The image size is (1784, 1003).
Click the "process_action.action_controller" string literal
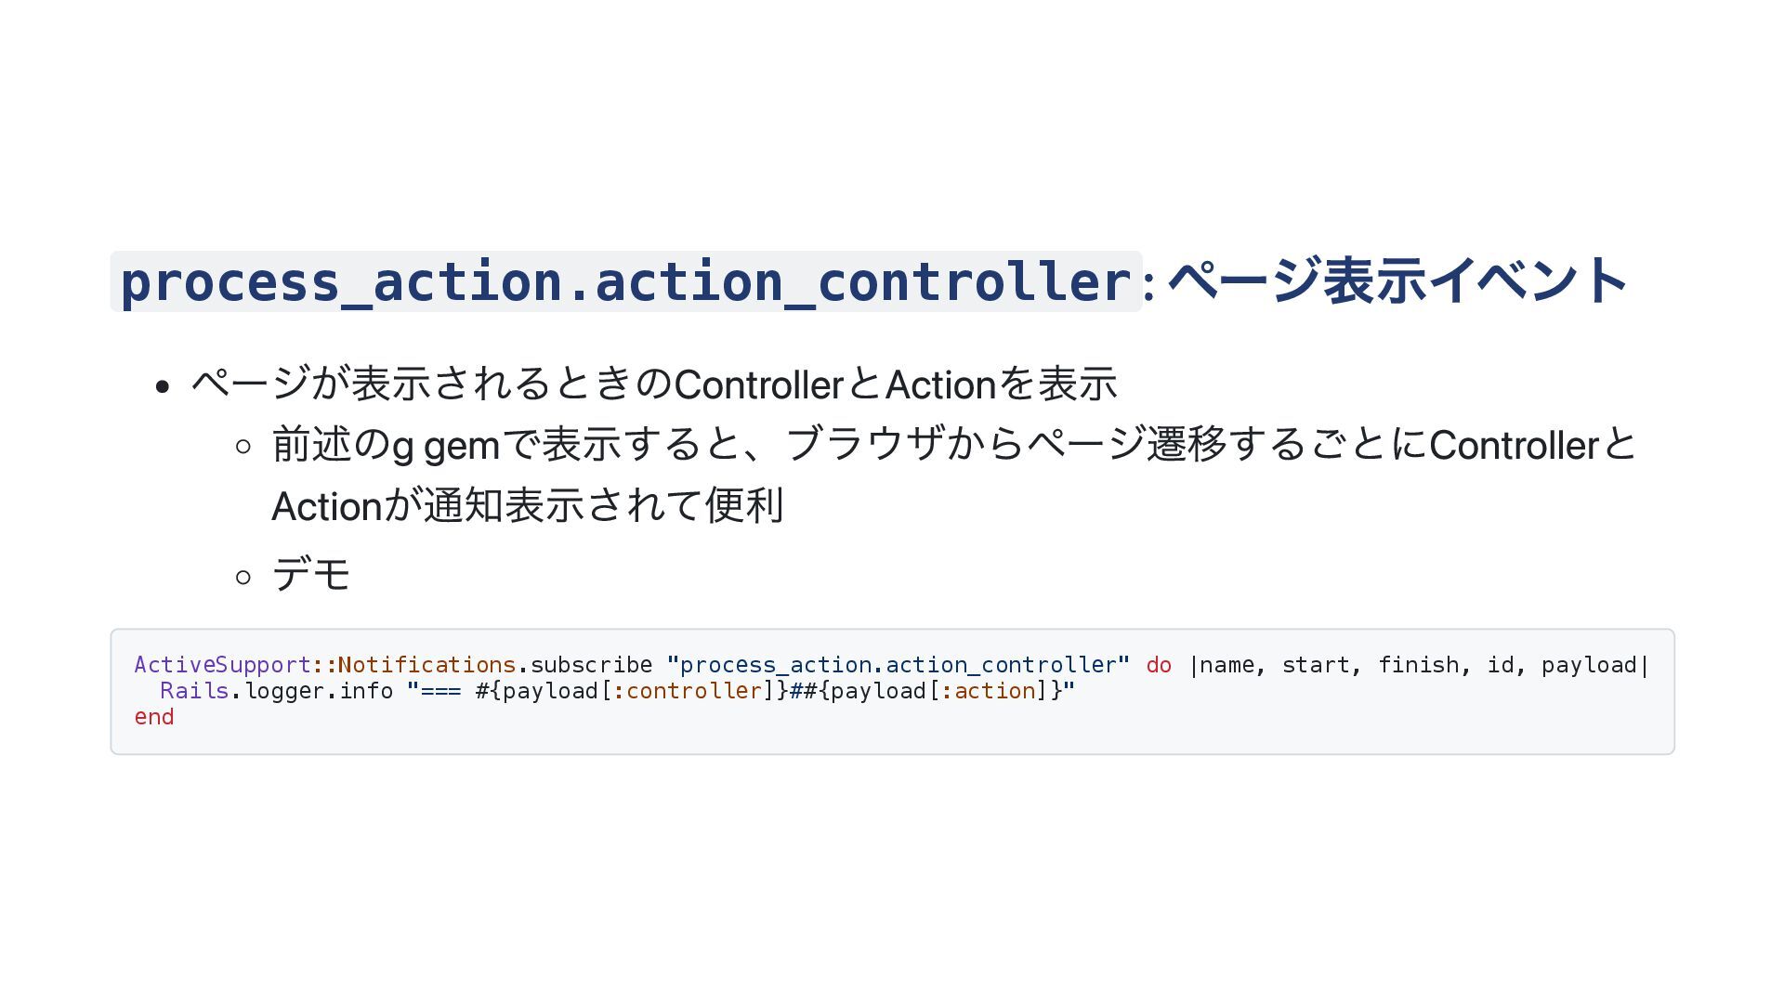(x=899, y=665)
